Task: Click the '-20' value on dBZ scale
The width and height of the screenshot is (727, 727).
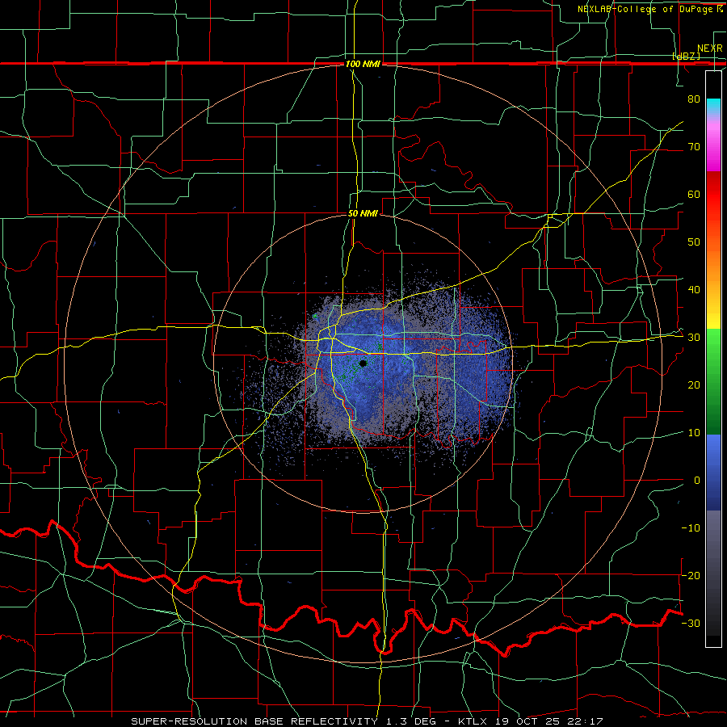Action: click(x=691, y=576)
